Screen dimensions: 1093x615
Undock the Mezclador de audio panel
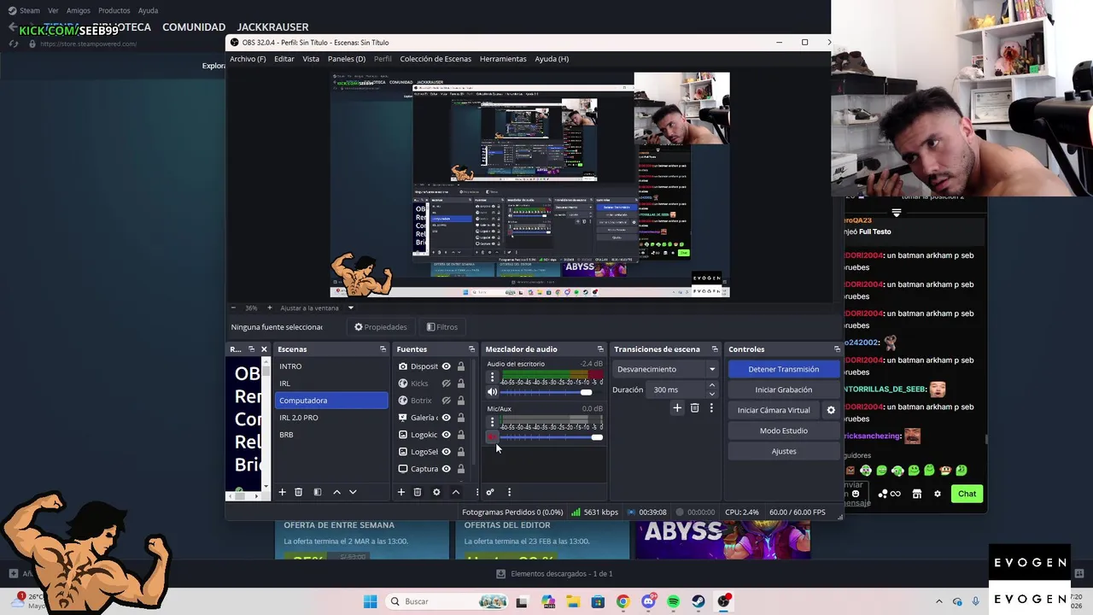[600, 349]
